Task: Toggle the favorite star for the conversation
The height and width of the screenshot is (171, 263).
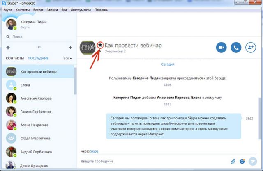Action: [99, 43]
